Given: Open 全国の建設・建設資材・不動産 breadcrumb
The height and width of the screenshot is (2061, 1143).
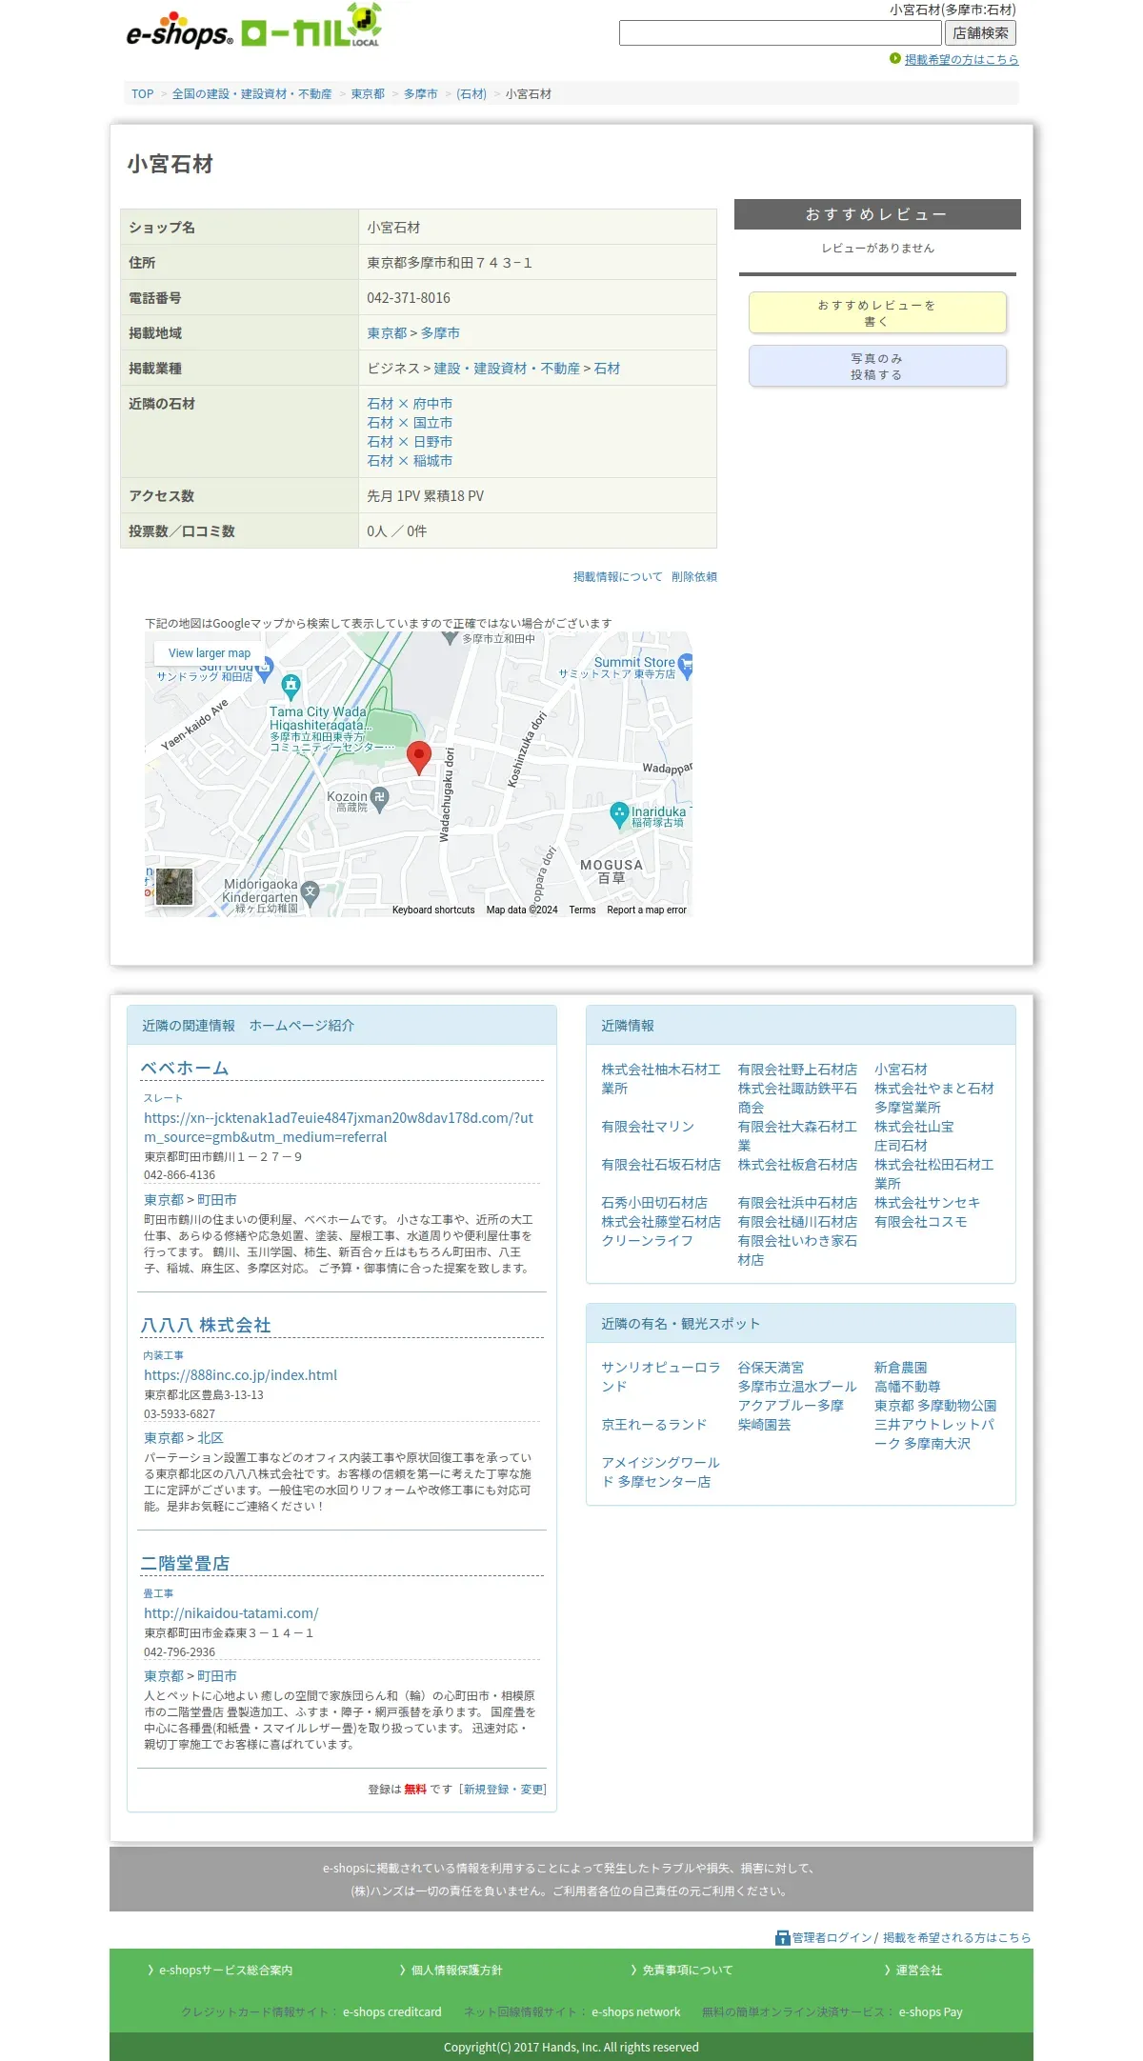Looking at the screenshot, I should (251, 94).
